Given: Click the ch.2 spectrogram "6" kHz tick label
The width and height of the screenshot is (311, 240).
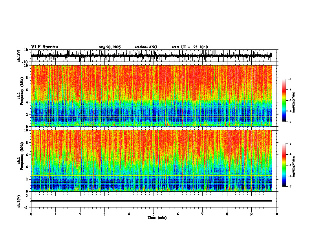Looking at the screenshot, I should (27, 155).
